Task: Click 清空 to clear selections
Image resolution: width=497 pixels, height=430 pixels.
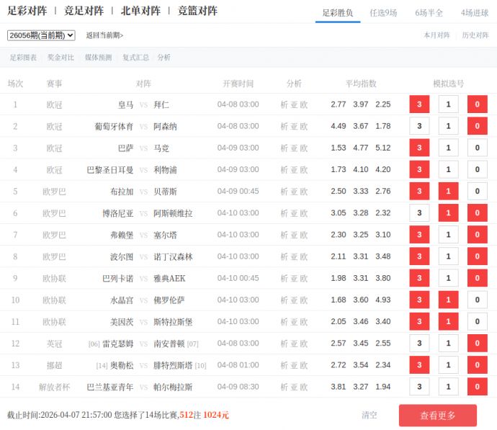Action: click(x=369, y=415)
